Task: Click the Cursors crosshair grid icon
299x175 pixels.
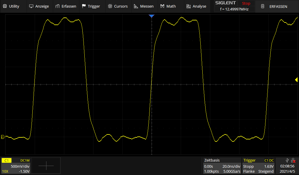Action: pos(110,6)
